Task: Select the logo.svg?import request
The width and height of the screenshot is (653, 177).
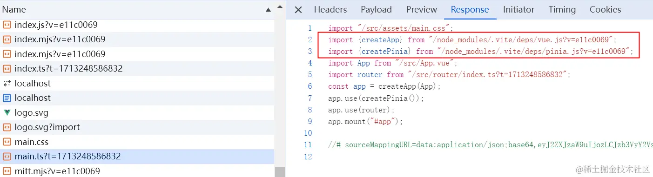Action: click(137, 127)
